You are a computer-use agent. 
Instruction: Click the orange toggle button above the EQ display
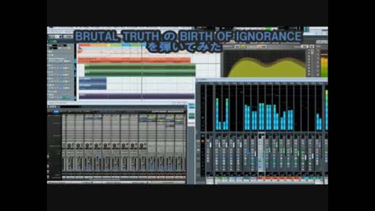click(x=259, y=46)
